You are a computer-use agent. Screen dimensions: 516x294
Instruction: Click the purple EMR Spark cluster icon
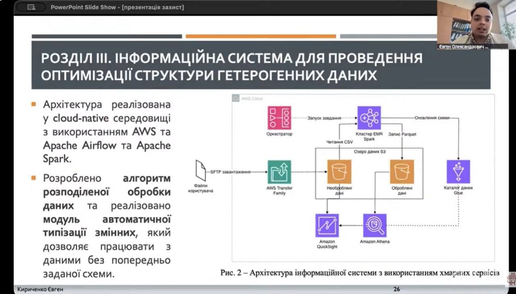click(369, 118)
